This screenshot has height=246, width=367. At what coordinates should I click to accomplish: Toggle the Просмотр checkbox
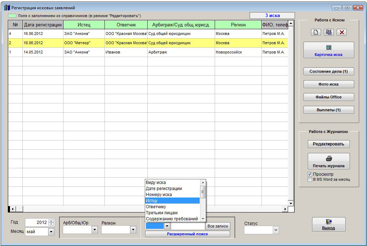[310, 174]
